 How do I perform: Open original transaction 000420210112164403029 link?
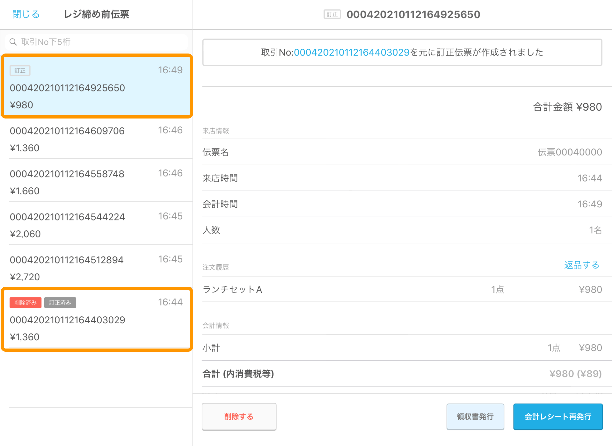pos(351,52)
